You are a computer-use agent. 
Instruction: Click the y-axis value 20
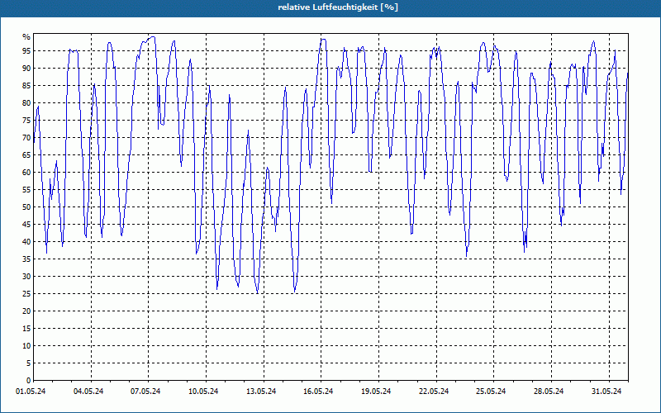coord(26,311)
